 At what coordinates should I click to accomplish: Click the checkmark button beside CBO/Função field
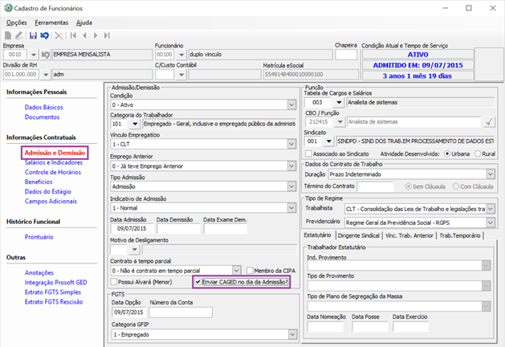(489, 122)
